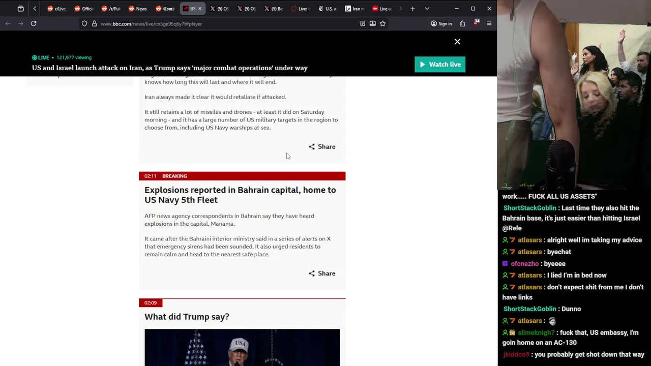
Task: Maximize the browser window
Action: pyautogui.click(x=473, y=9)
